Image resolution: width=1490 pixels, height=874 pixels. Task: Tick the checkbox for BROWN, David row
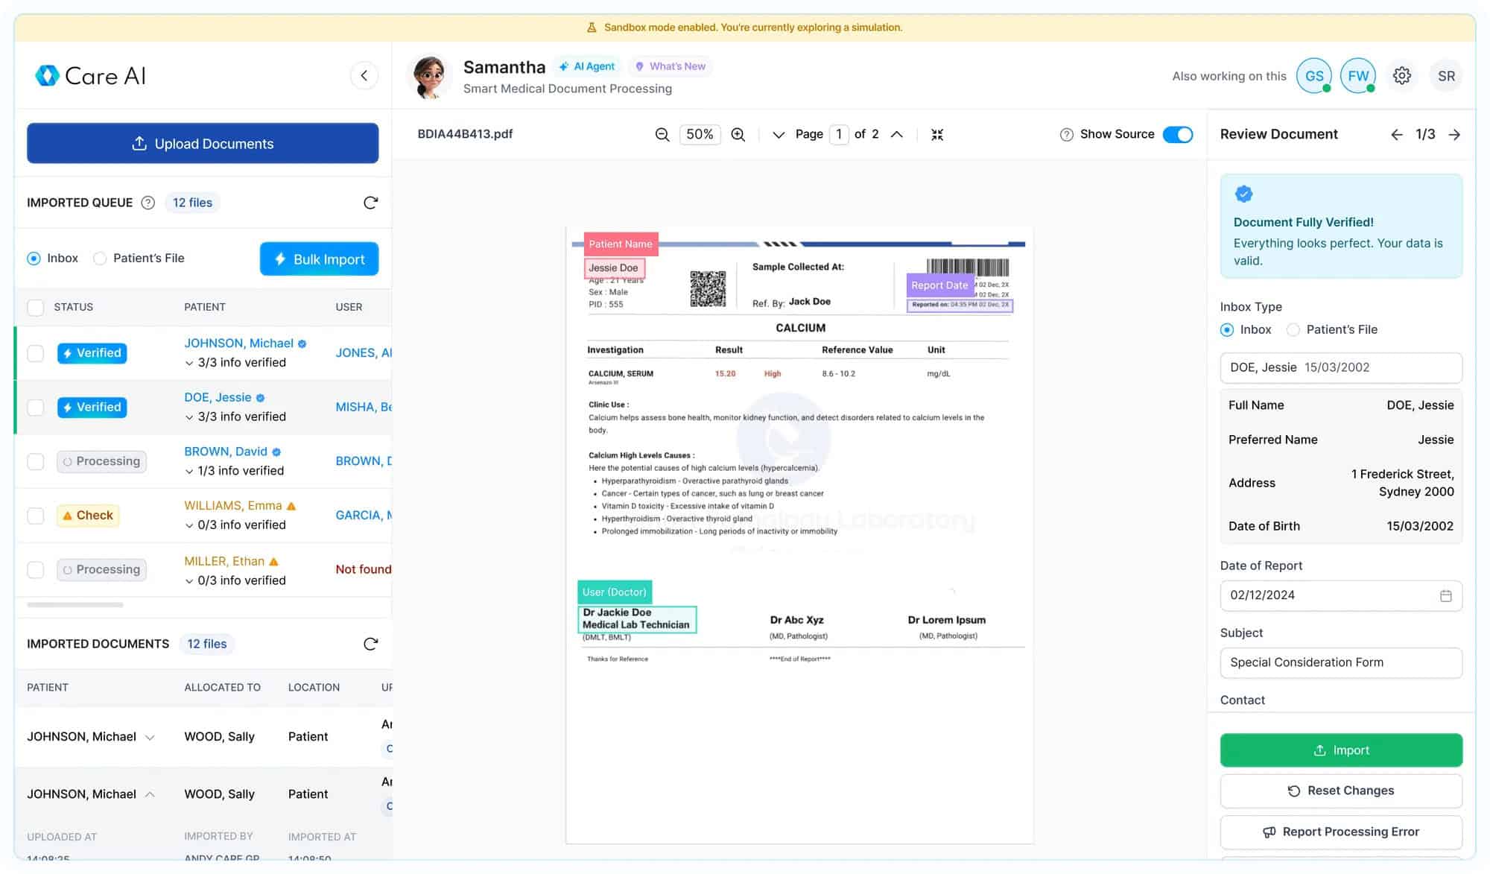tap(36, 461)
